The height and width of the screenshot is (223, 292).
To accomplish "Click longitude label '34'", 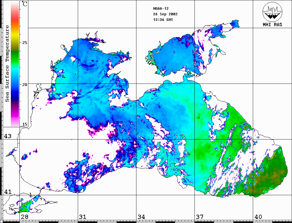I will pyautogui.click(x=141, y=217).
